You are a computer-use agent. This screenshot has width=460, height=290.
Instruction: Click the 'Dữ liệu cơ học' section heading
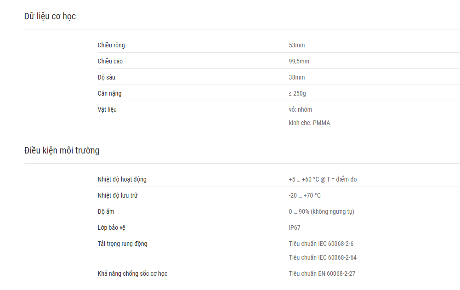coord(50,17)
